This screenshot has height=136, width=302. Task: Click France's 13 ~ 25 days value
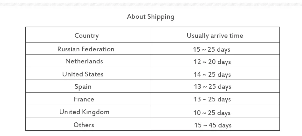212,99
